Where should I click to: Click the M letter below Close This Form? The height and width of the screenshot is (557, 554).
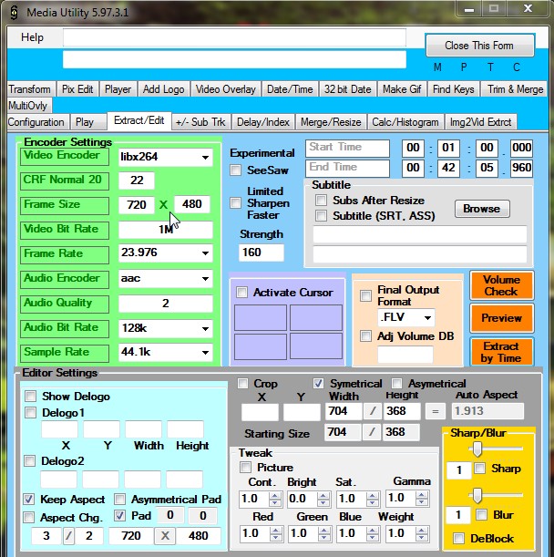pyautogui.click(x=437, y=67)
